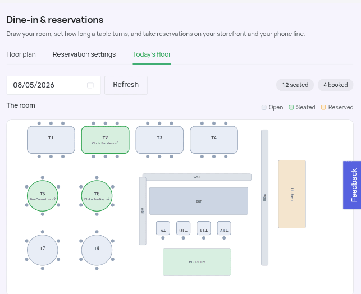The width and height of the screenshot is (361, 294).
Task: Click the horizontal wall above bar
Action: (x=197, y=177)
